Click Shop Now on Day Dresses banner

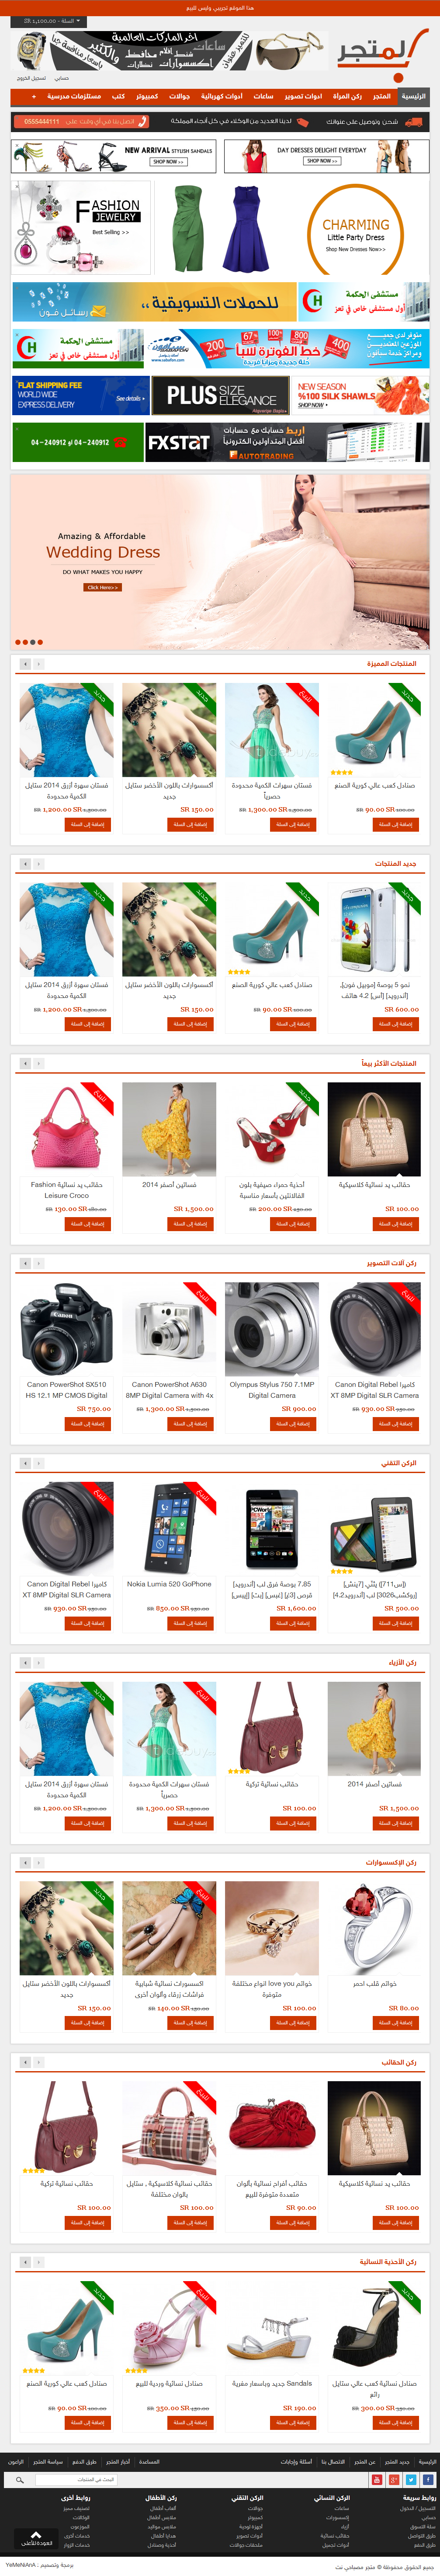pos(321,160)
